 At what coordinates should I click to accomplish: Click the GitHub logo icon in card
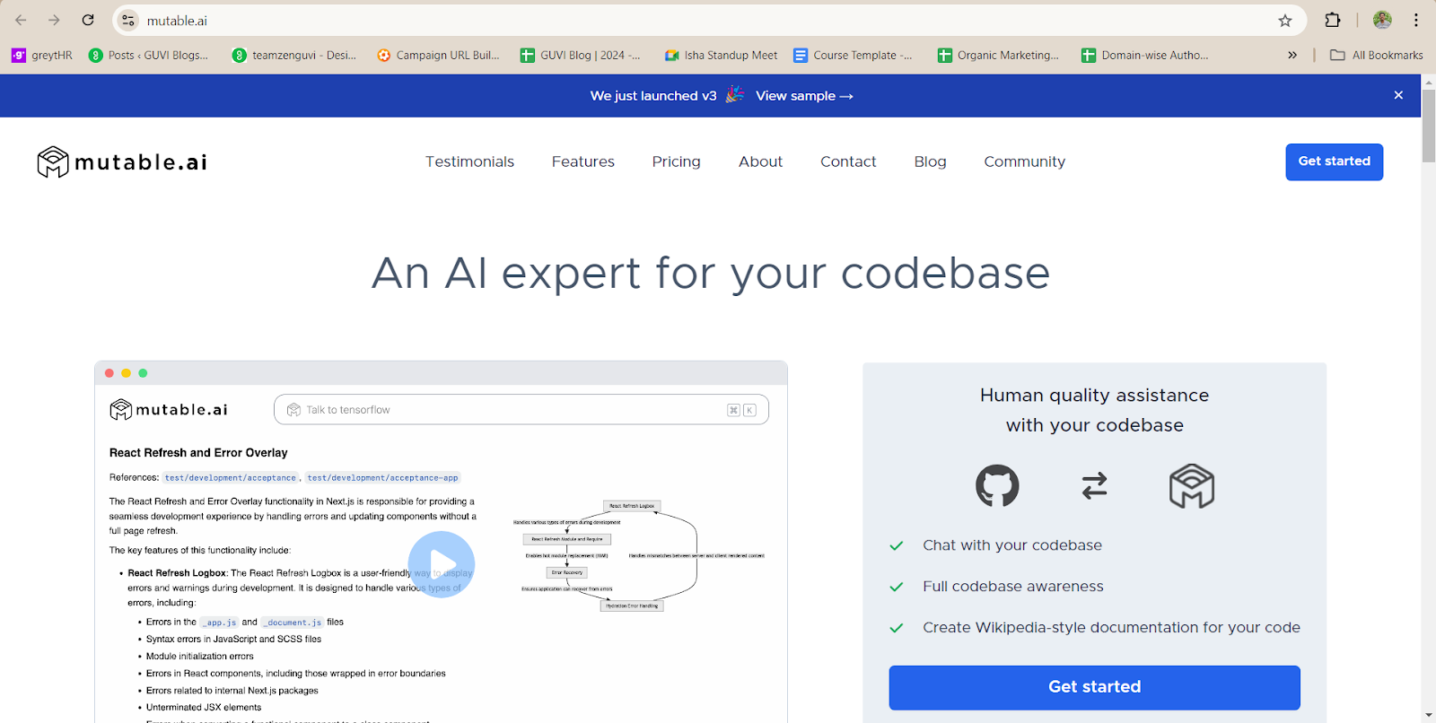(997, 486)
